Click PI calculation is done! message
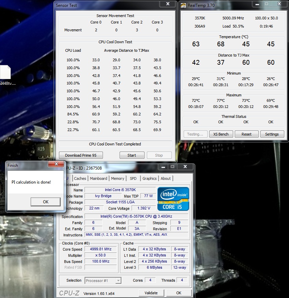Viewport: 289px width, 298px height. pyautogui.click(x=31, y=182)
